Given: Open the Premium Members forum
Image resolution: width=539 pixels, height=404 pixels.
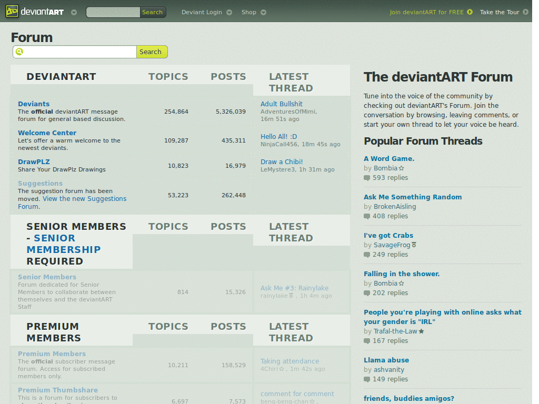Looking at the screenshot, I should tap(52, 353).
